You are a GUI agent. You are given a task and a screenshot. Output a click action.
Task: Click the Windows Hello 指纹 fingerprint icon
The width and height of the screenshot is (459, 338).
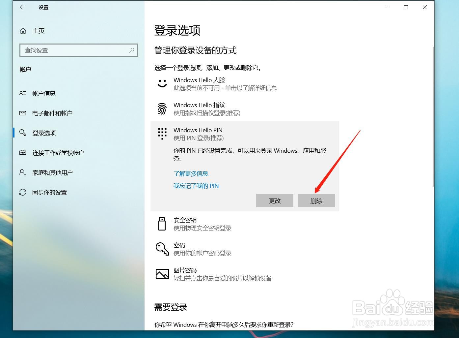tap(162, 109)
